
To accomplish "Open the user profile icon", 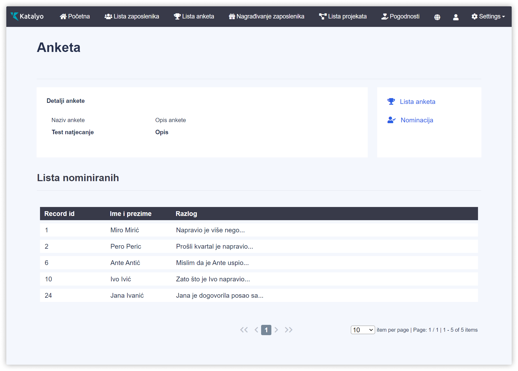I will 456,17.
